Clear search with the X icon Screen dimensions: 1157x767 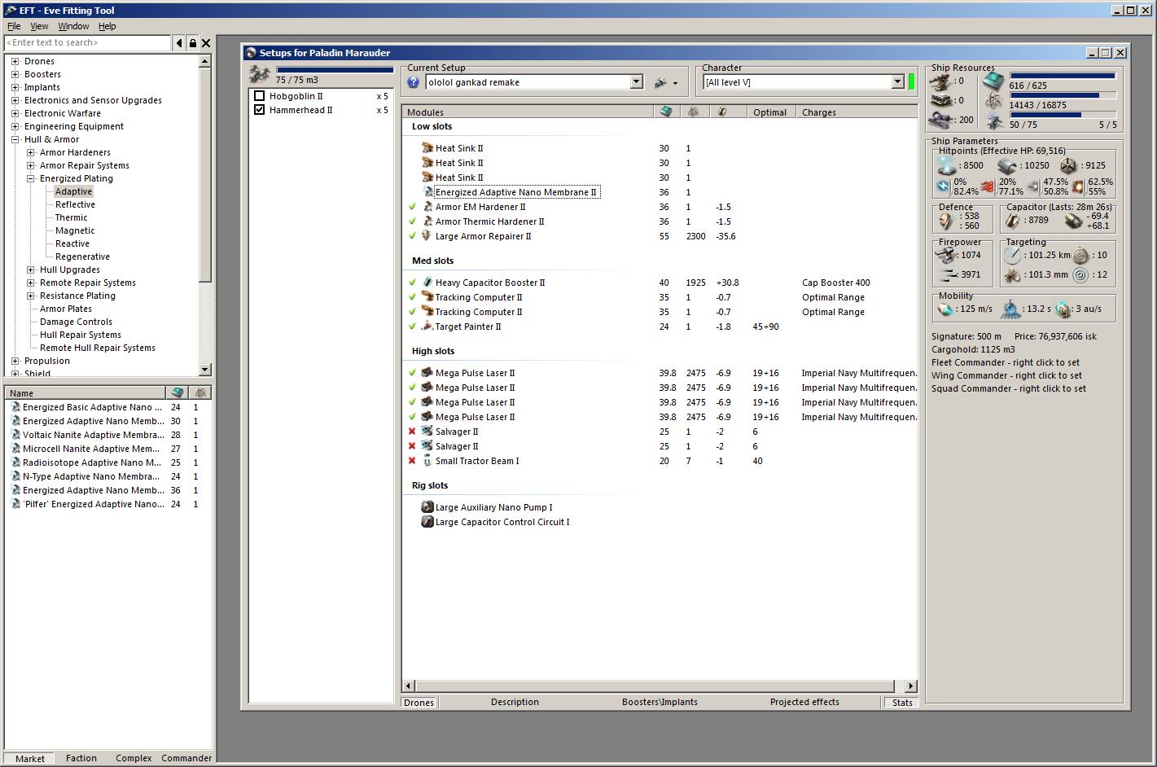pos(206,42)
